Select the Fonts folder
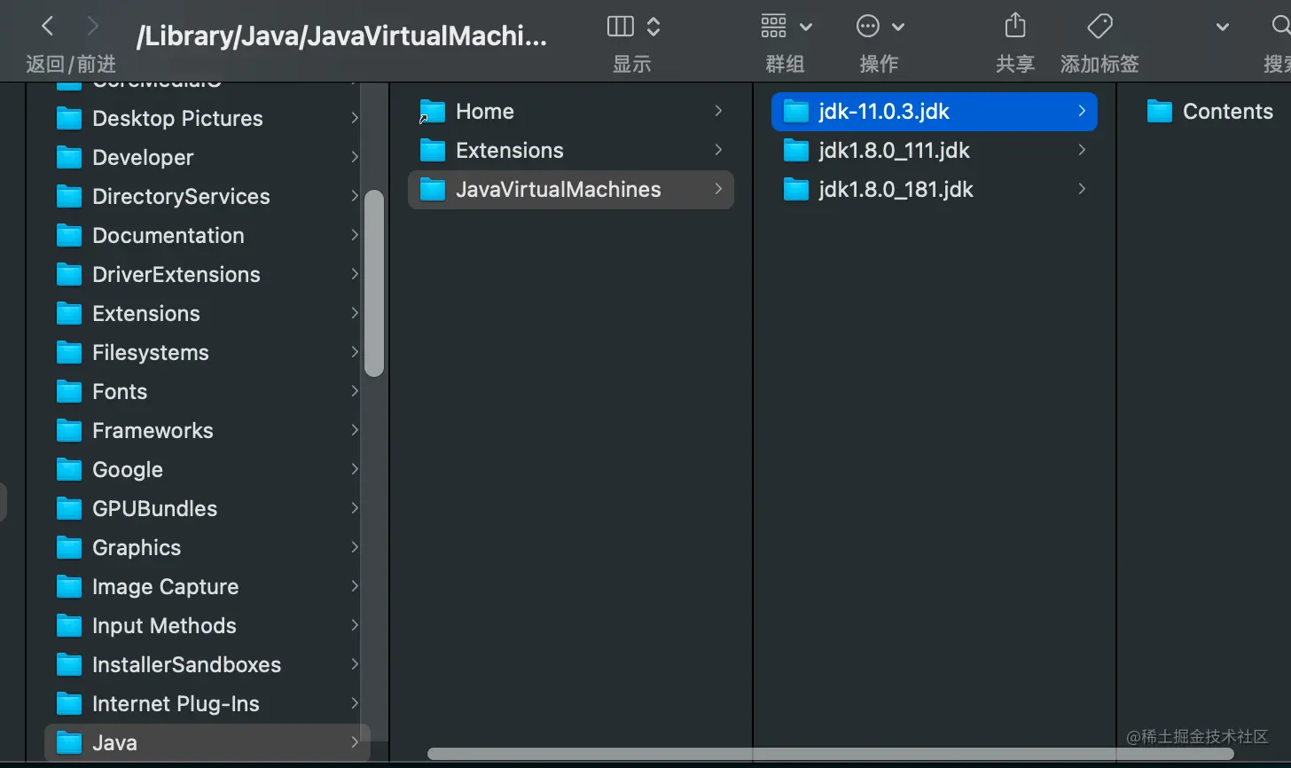Viewport: 1291px width, 768px height. 119,391
